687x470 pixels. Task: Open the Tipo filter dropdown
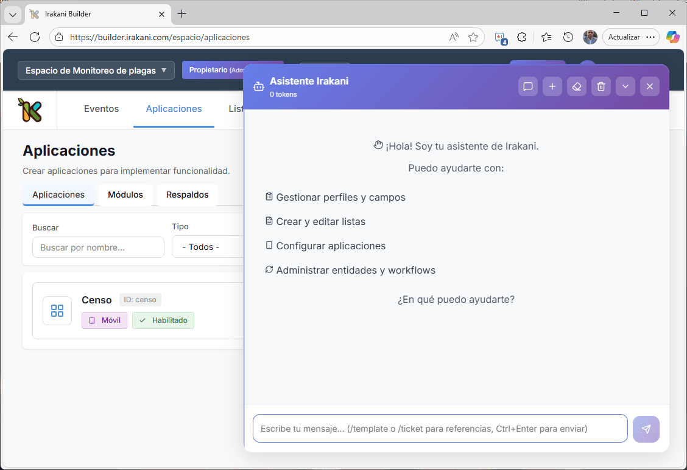click(x=207, y=247)
